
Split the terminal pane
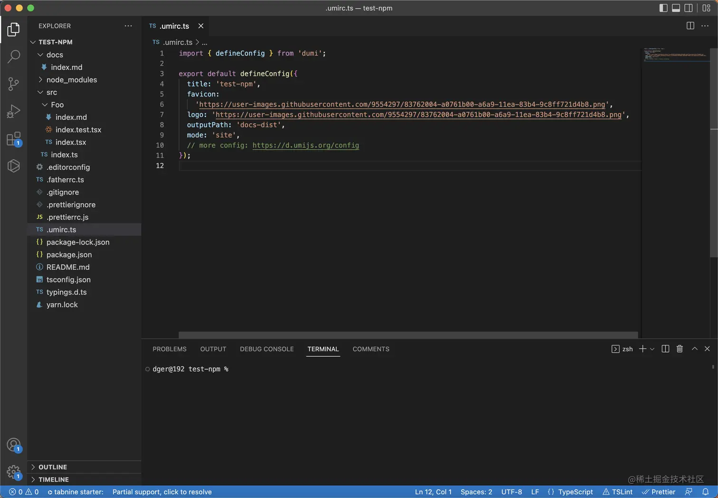pyautogui.click(x=665, y=349)
